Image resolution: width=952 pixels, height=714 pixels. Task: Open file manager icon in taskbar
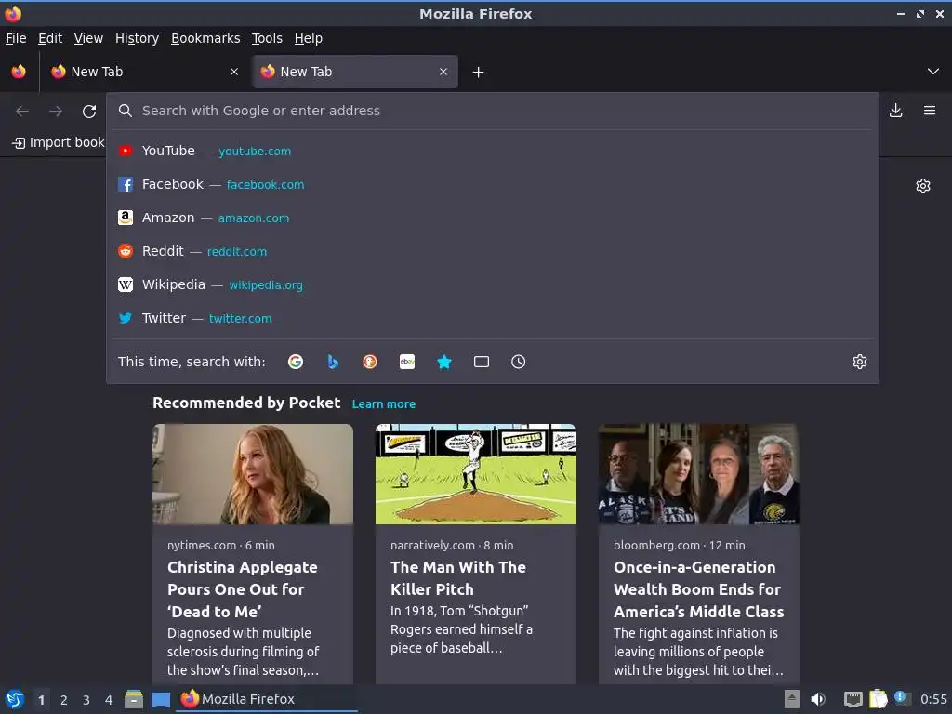pos(134,699)
